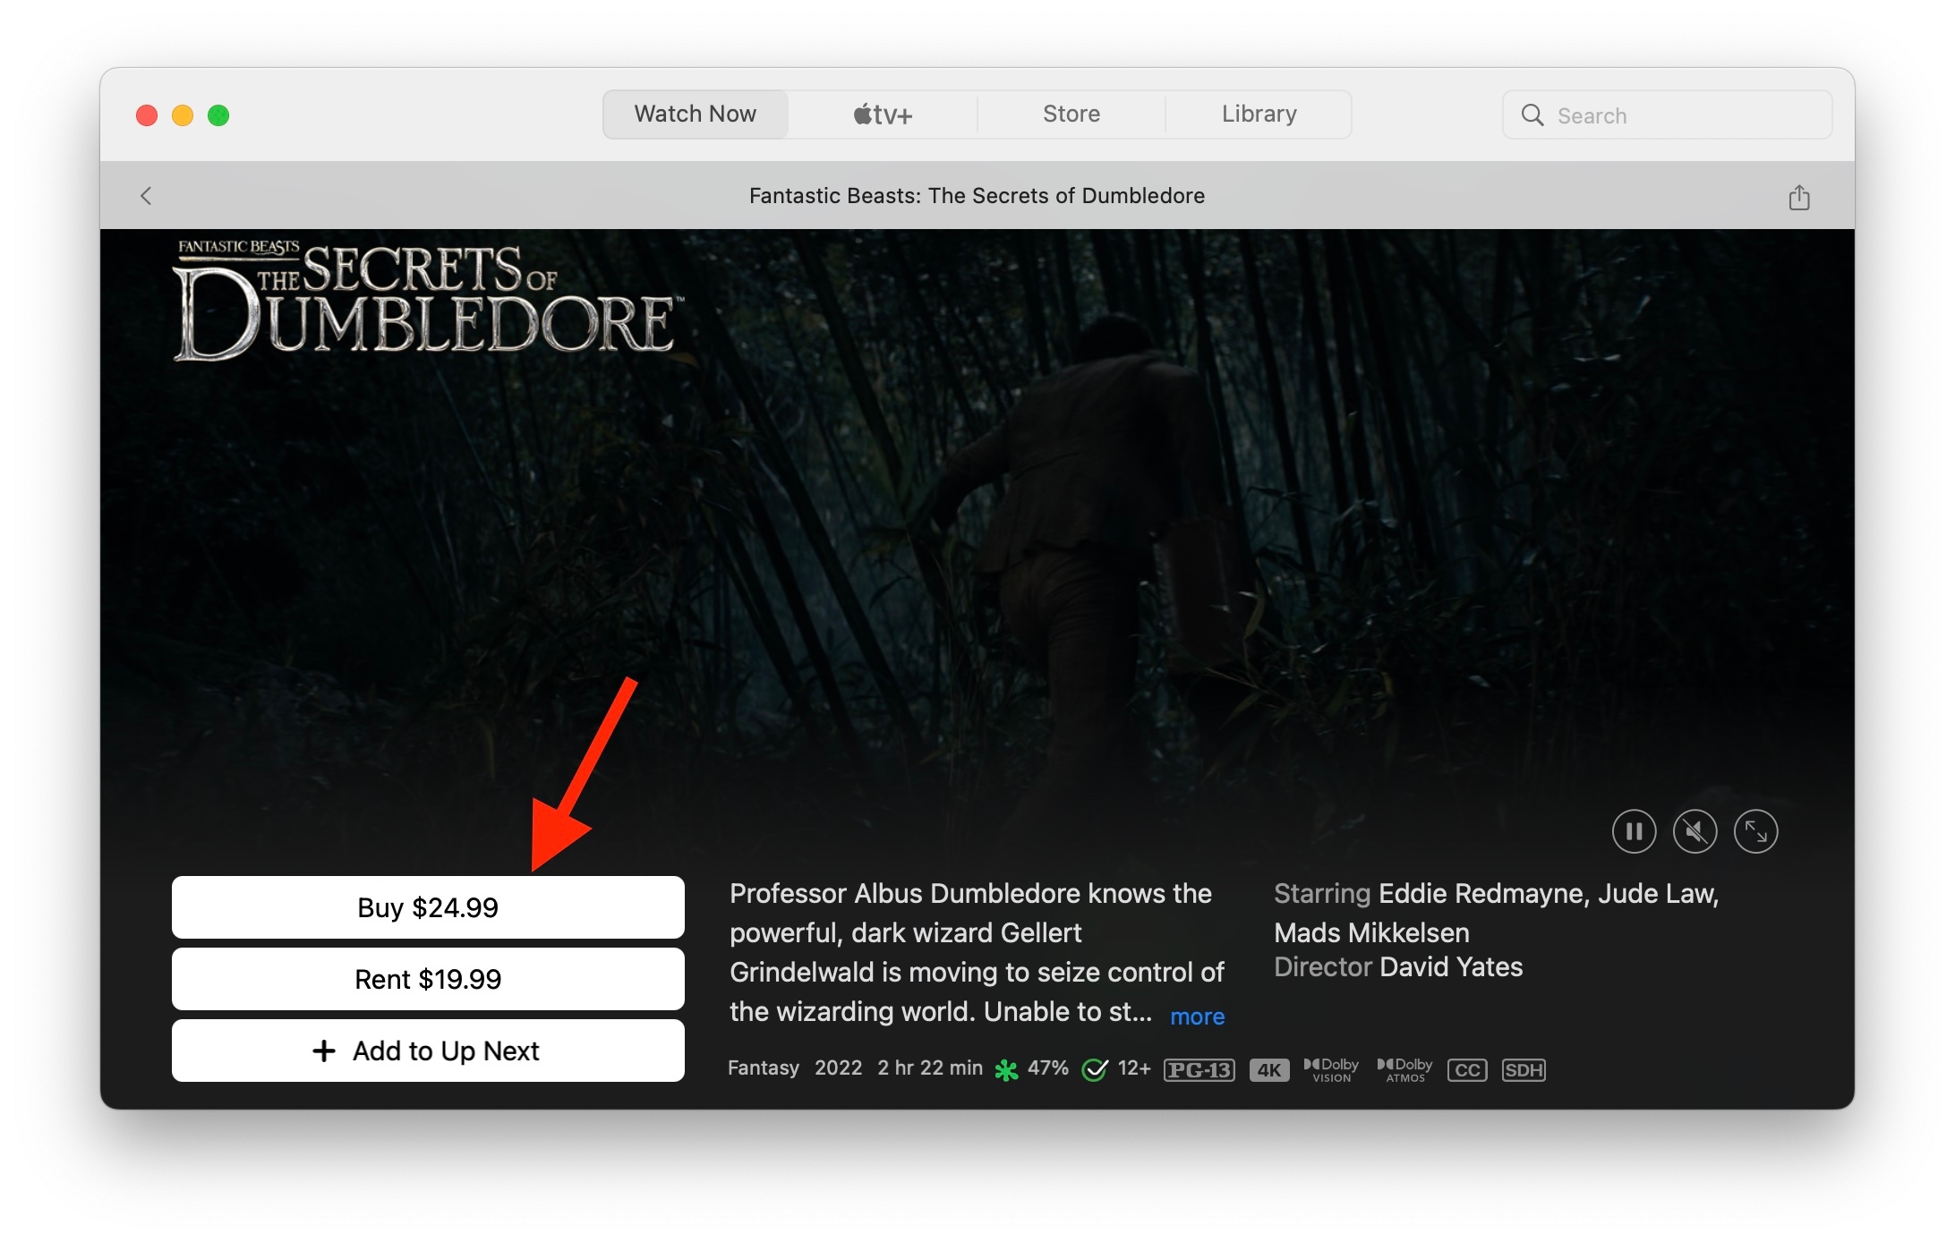Go to the Store tab
Viewport: 1955px width, 1242px height.
1071,115
